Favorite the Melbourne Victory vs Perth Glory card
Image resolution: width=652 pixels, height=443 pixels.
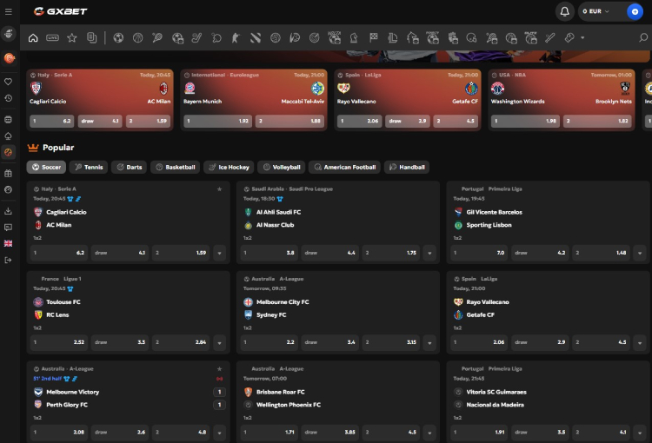pyautogui.click(x=220, y=369)
